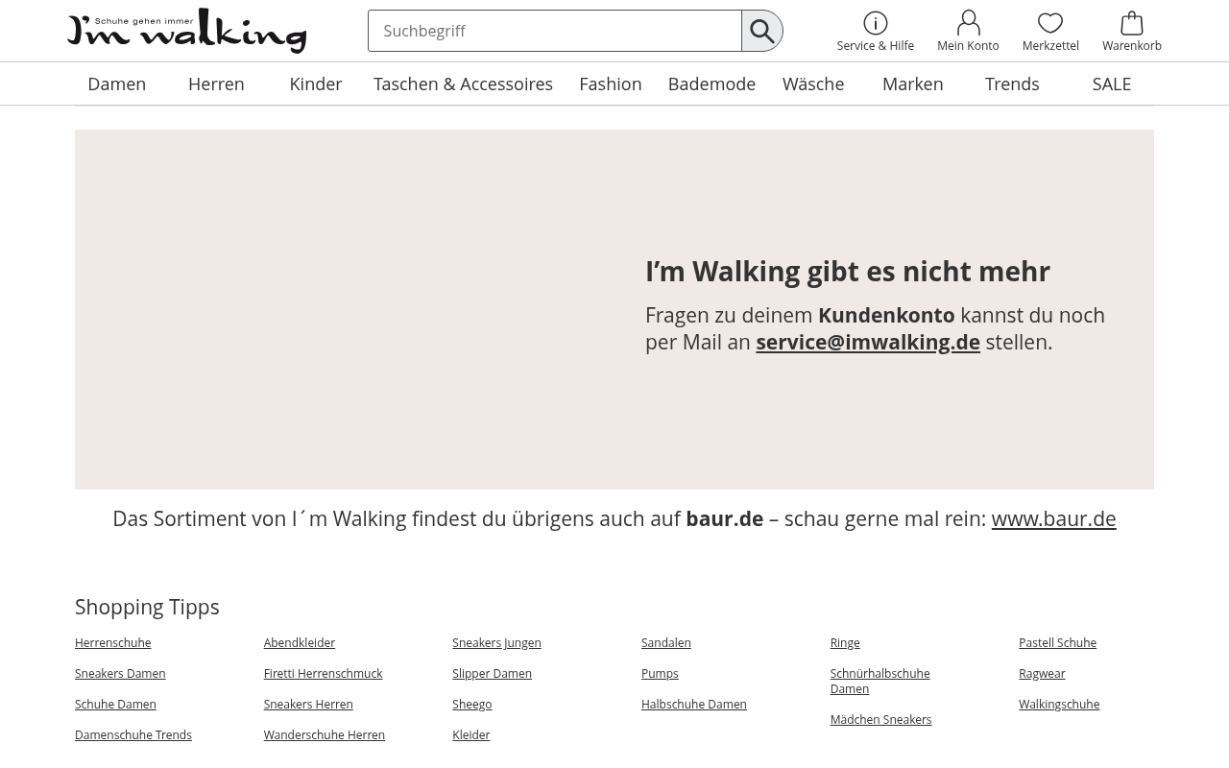1229x768 pixels.
Task: Click into the Suchbegriff search field
Action: tap(555, 31)
